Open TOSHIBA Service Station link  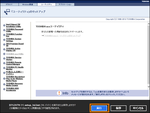pos(13,58)
